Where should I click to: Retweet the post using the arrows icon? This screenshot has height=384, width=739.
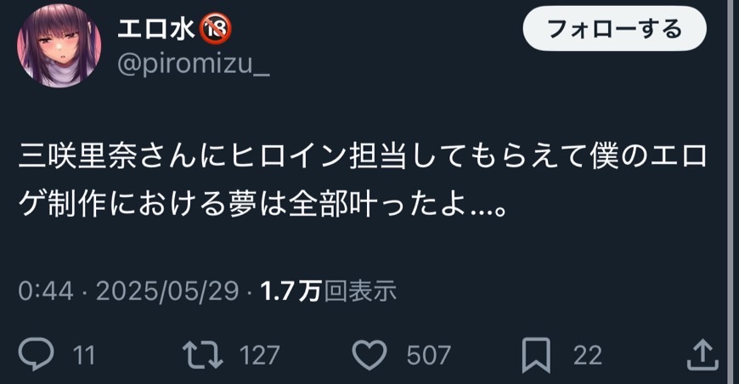tap(203, 354)
